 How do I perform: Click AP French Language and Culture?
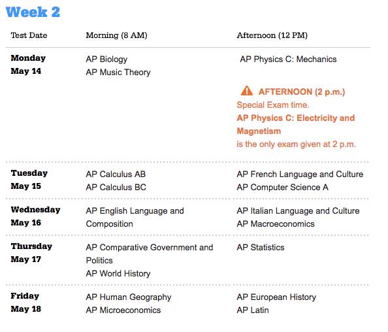[x=300, y=174]
